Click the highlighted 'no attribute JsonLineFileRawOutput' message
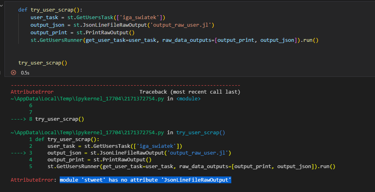 145,180
